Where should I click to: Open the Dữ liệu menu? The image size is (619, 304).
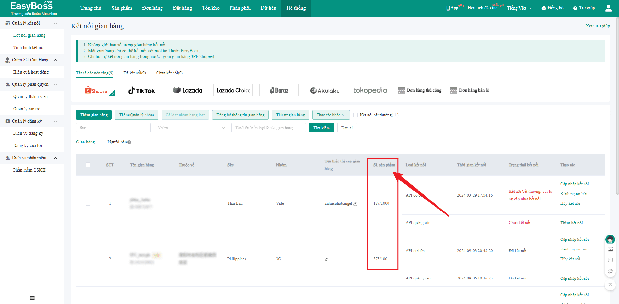click(268, 8)
